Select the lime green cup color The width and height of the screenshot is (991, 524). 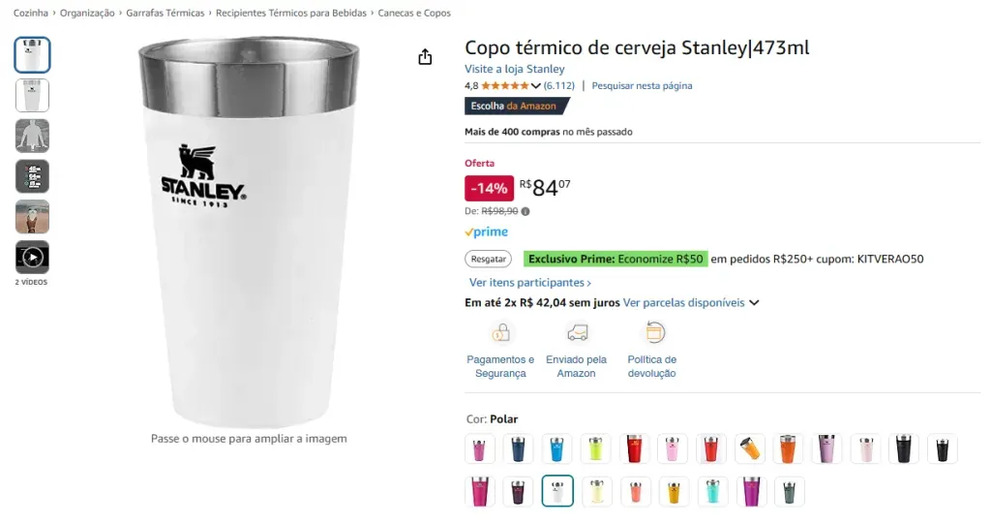[595, 448]
